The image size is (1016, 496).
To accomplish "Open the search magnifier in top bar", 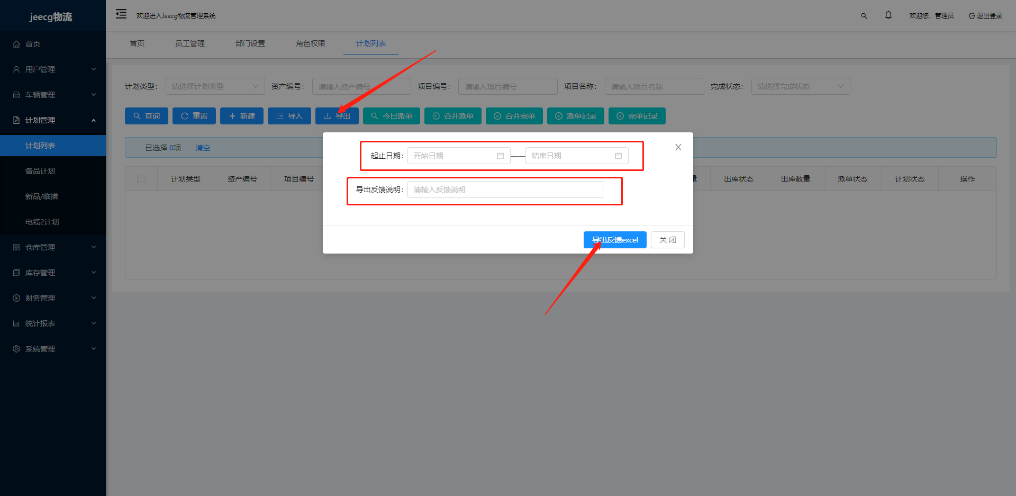I will (x=864, y=16).
